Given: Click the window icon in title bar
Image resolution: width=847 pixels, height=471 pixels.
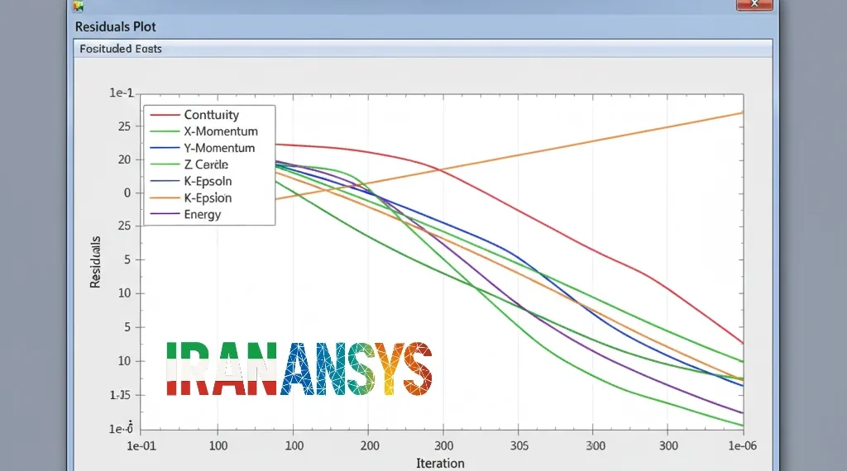Looking at the screenshot, I should tap(79, 6).
